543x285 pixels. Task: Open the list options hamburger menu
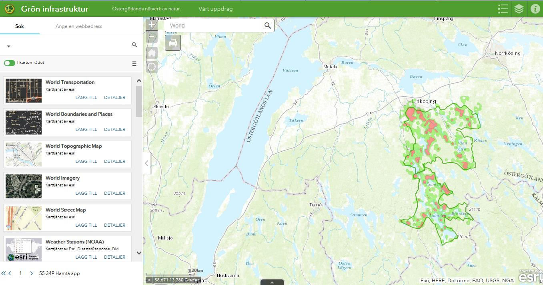(134, 64)
